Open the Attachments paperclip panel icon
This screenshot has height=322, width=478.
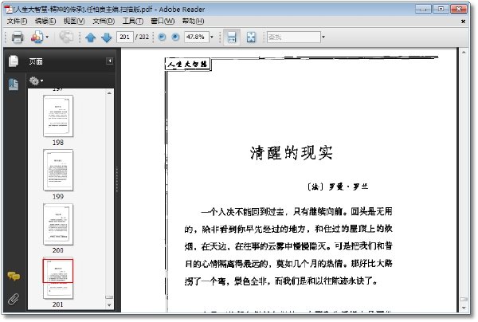point(14,299)
